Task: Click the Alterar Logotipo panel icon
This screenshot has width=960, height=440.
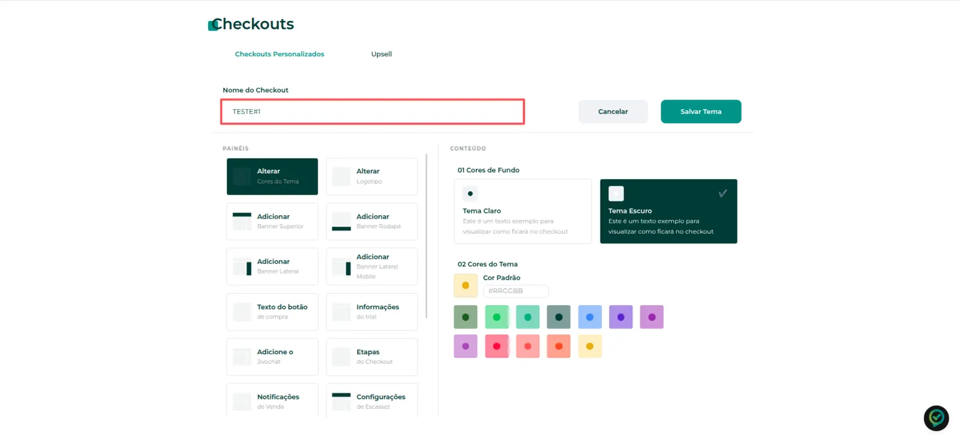Action: click(x=341, y=176)
